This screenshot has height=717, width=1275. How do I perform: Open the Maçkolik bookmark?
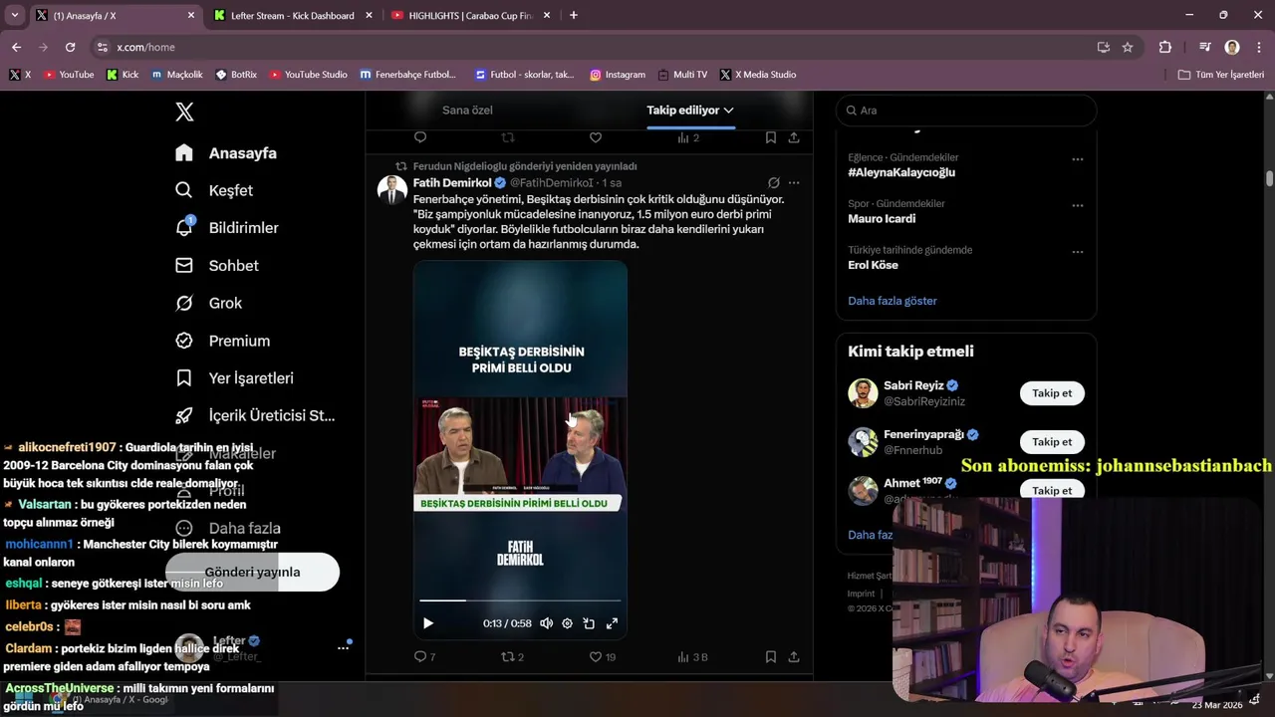tap(176, 75)
